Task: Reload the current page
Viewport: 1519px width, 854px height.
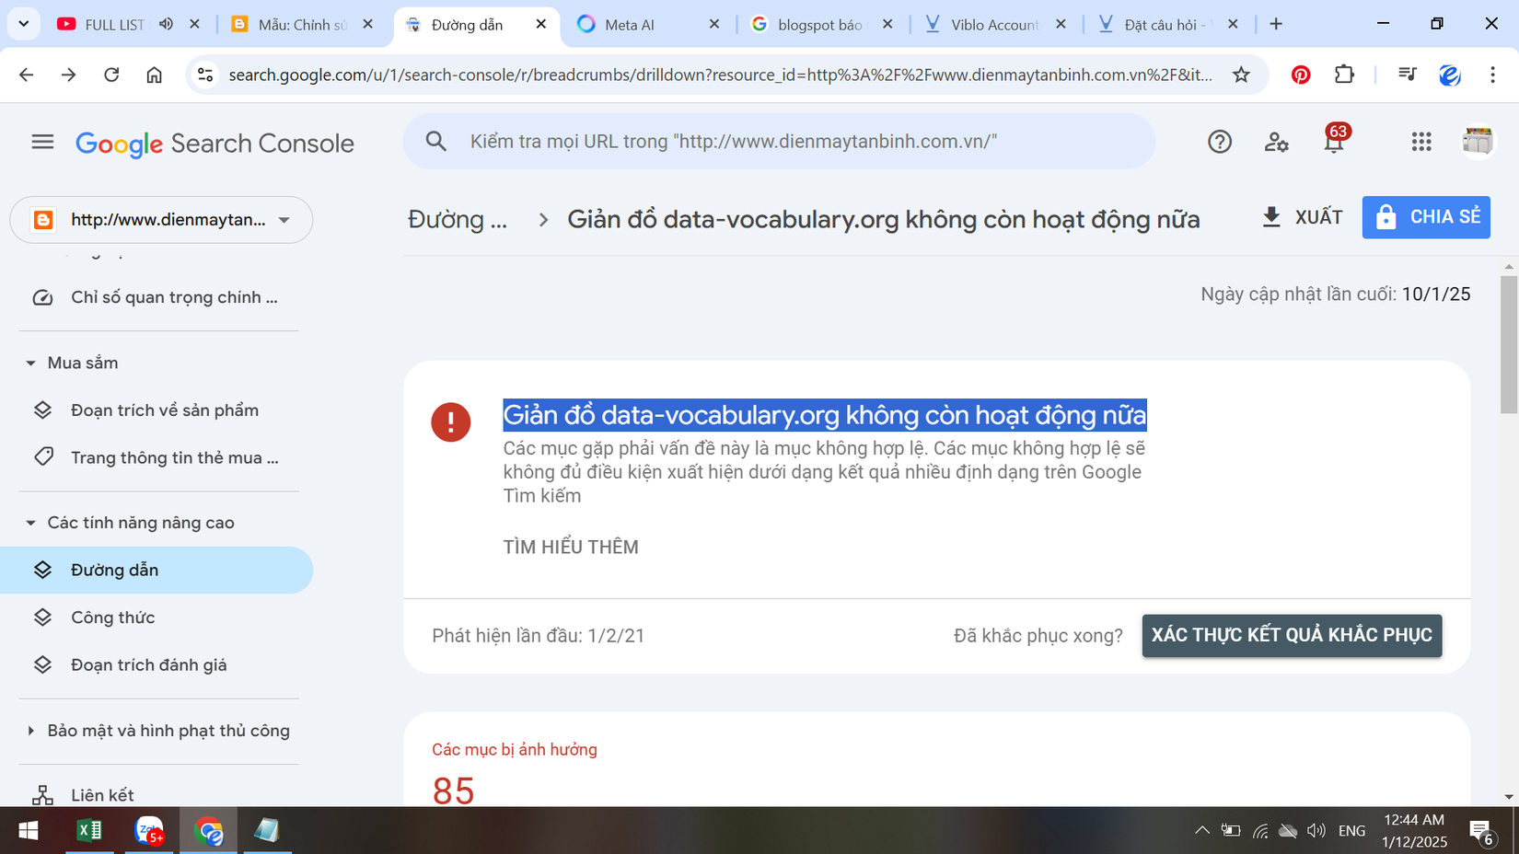Action: pyautogui.click(x=111, y=75)
